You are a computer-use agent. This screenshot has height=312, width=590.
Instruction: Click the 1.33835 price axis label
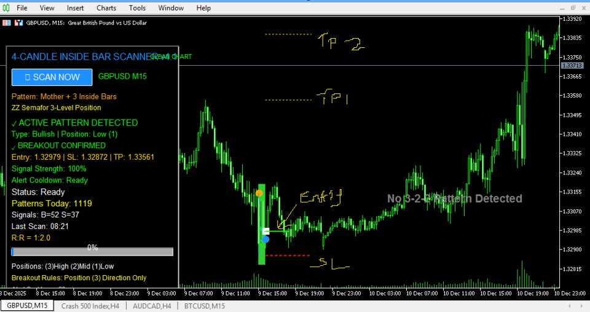[572, 38]
